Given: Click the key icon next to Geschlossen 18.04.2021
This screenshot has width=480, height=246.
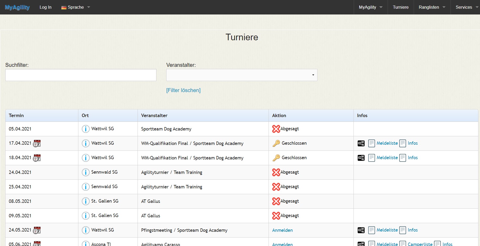Looking at the screenshot, I should (276, 158).
